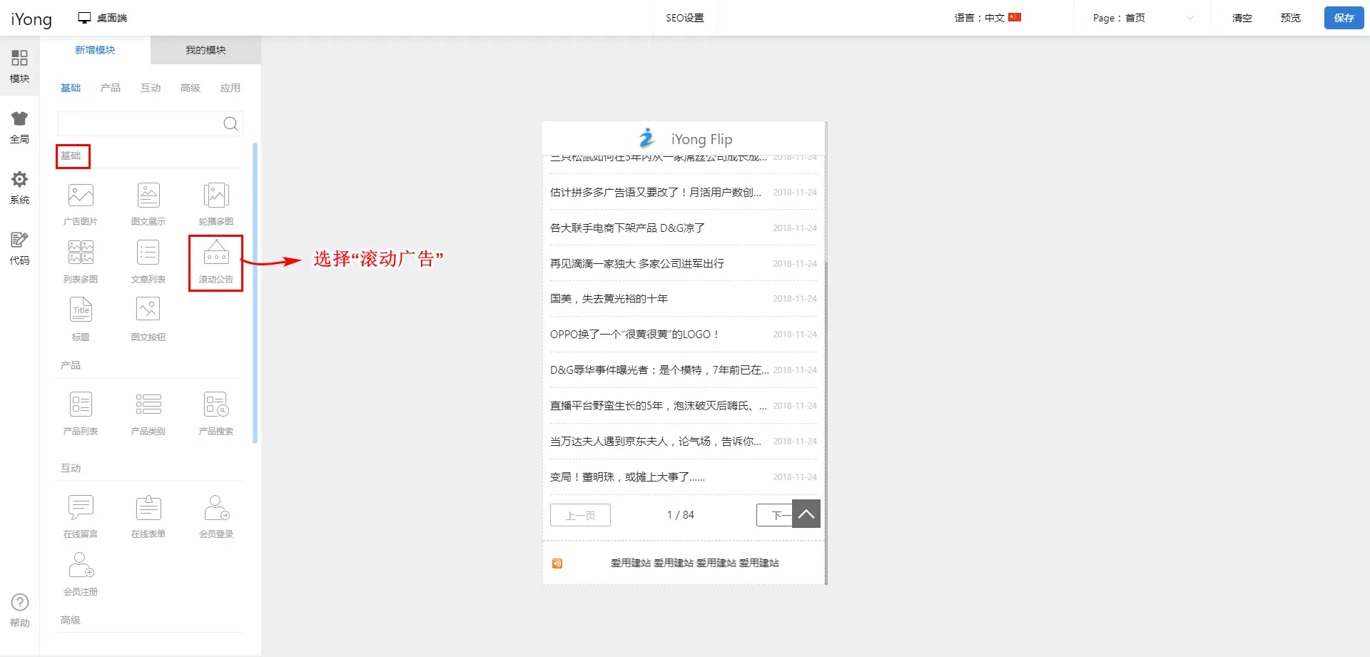
Task: Select the 广告图片 ad image module
Action: [81, 203]
